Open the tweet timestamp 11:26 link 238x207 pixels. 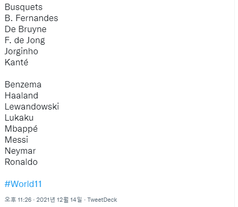pyautogui.click(x=24, y=200)
